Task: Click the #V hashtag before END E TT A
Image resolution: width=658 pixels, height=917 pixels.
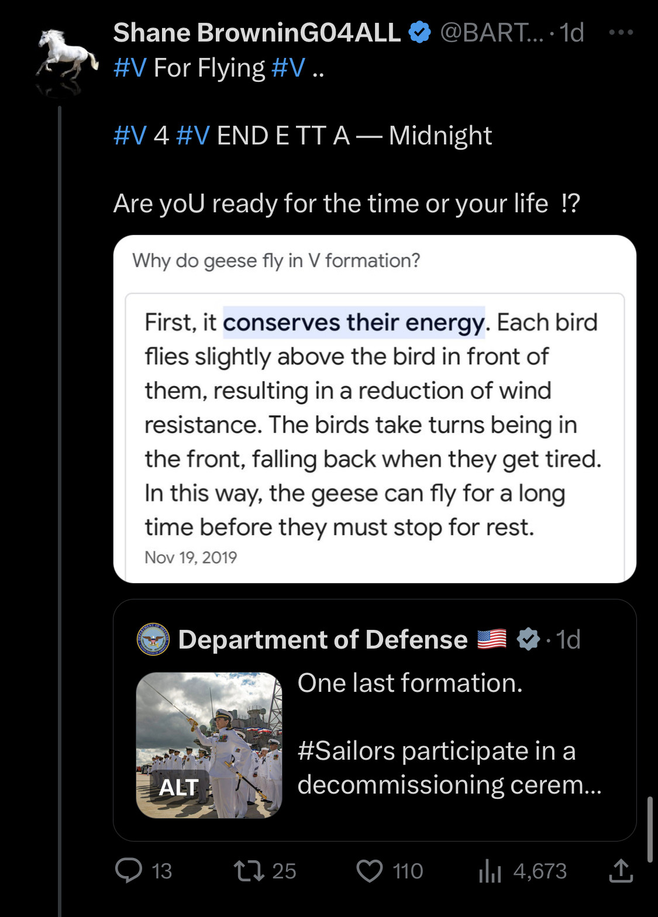Action: tap(192, 136)
